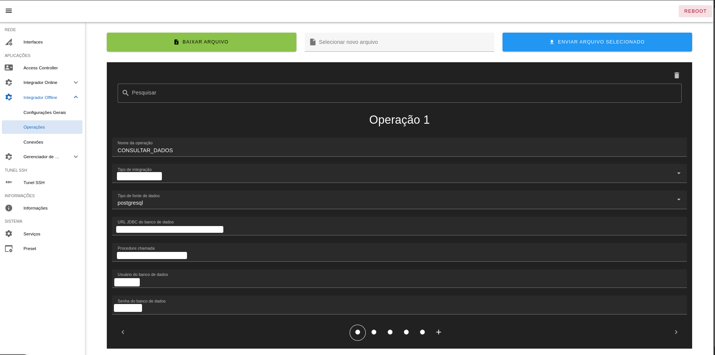Select the fifth carousel dot
The image size is (715, 355).
(x=422, y=332)
